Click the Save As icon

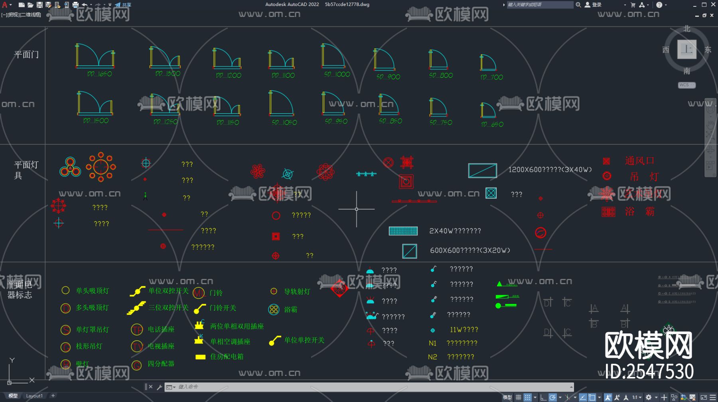[x=48, y=5]
